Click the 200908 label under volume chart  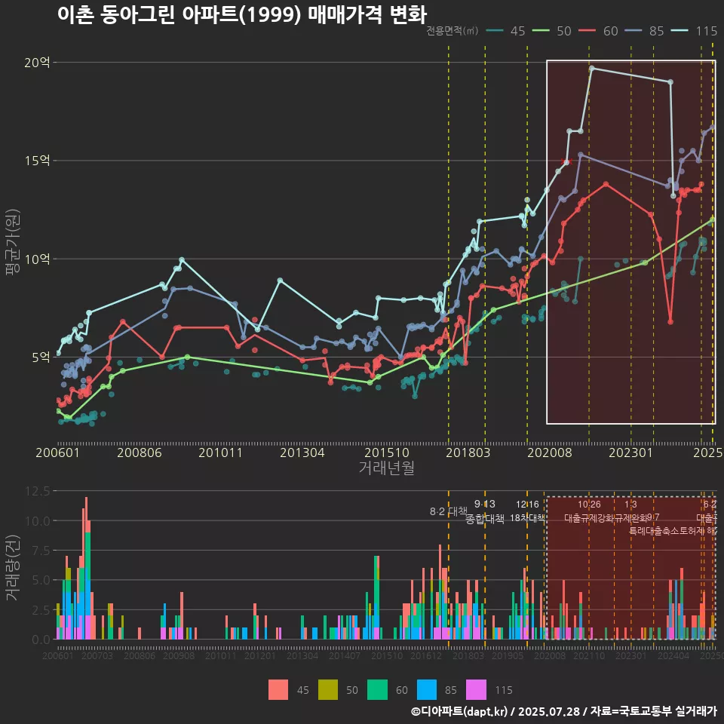click(179, 655)
